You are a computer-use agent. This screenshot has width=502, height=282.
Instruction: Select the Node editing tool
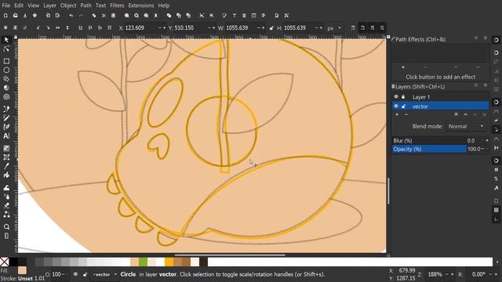pyautogui.click(x=6, y=49)
